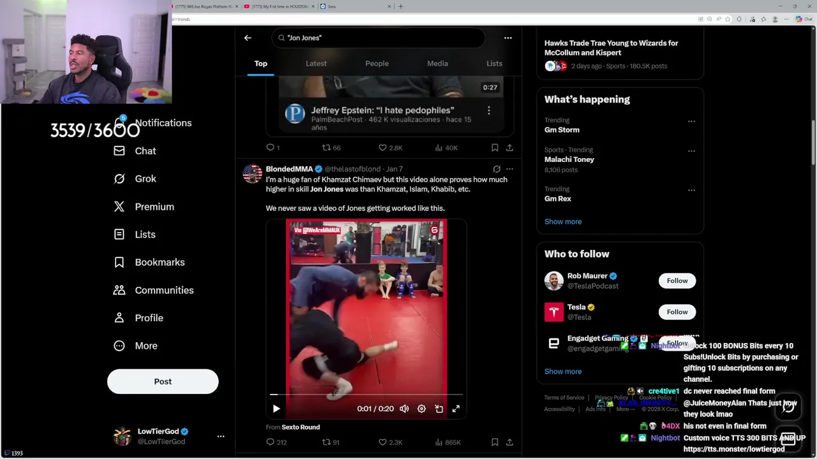The image size is (817, 459).
Task: Switch to the Top tab
Action: [260, 64]
